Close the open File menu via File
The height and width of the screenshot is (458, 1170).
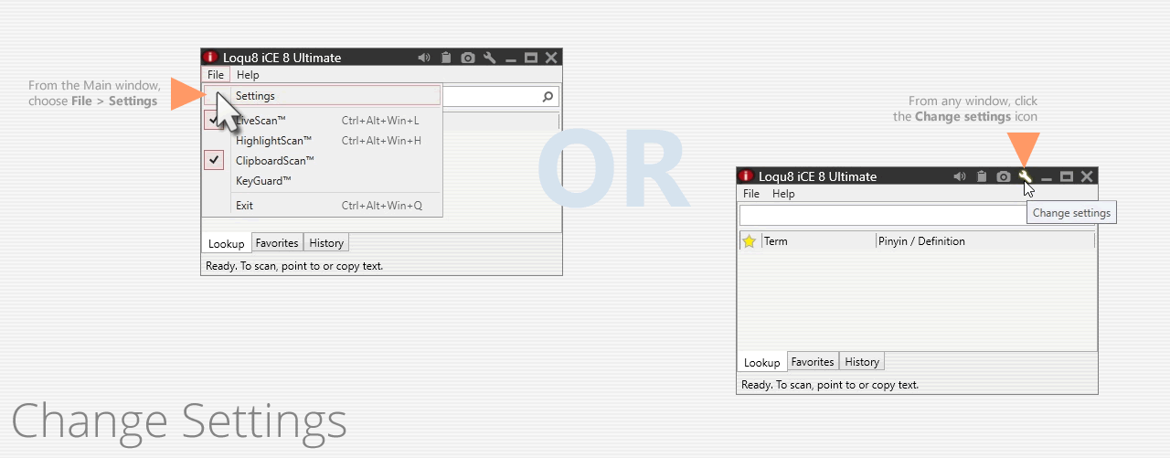(216, 75)
